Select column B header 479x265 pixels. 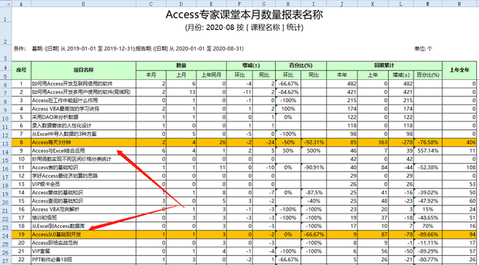tap(84, 4)
